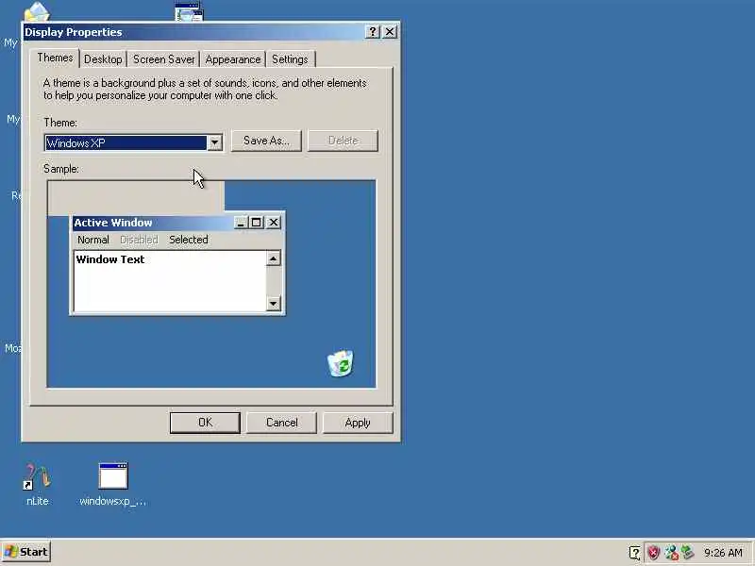This screenshot has height=566, width=755.
Task: Open the Screen Saver tab
Action: (x=163, y=59)
